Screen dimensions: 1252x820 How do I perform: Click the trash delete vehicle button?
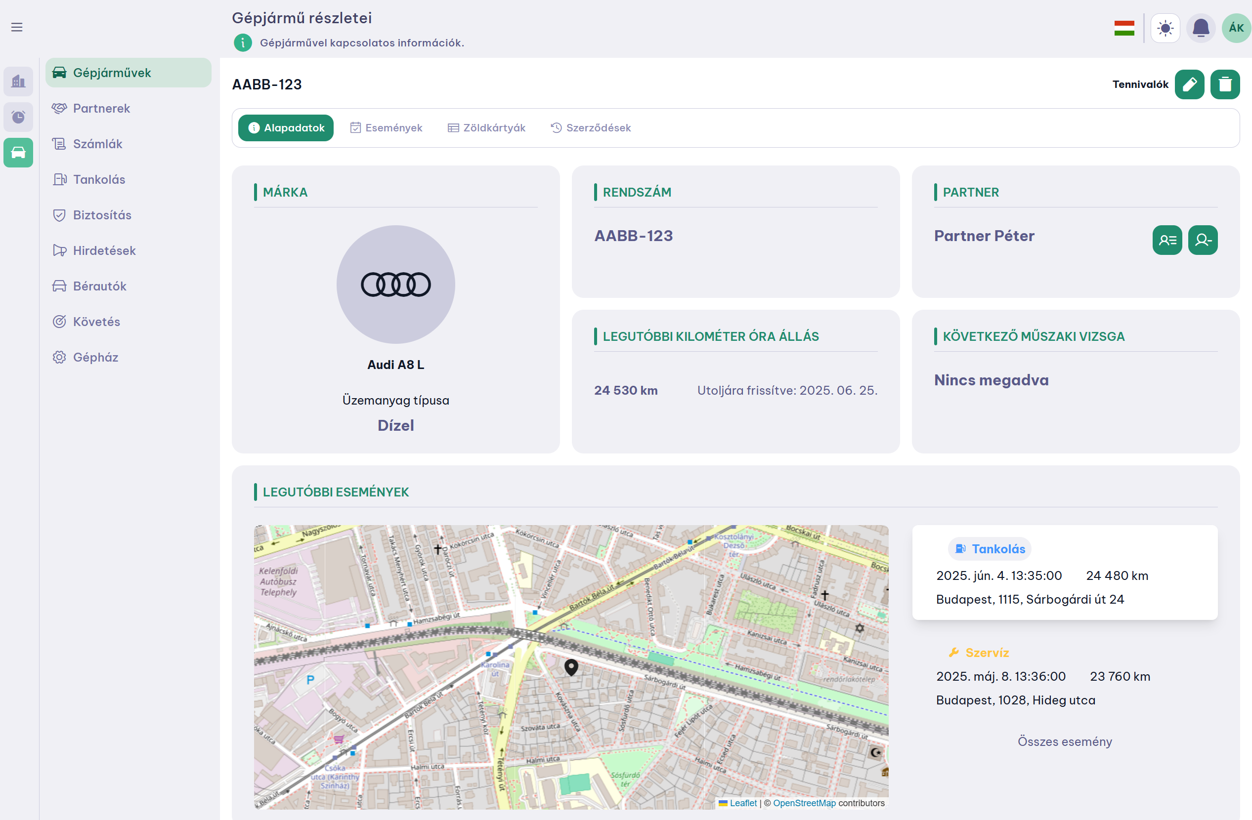(1225, 84)
